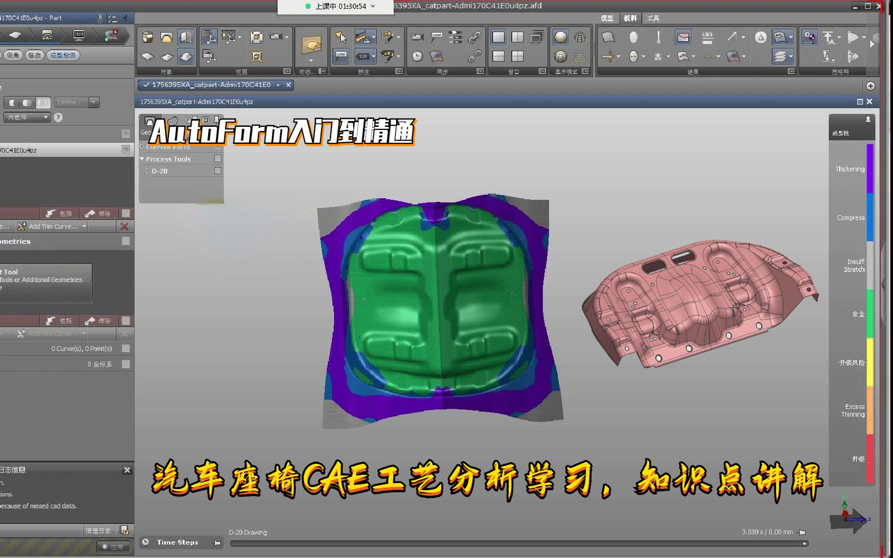Screen dimensions: 893x558
Task: Toggle the Label annotation icon
Action: coord(341,56)
